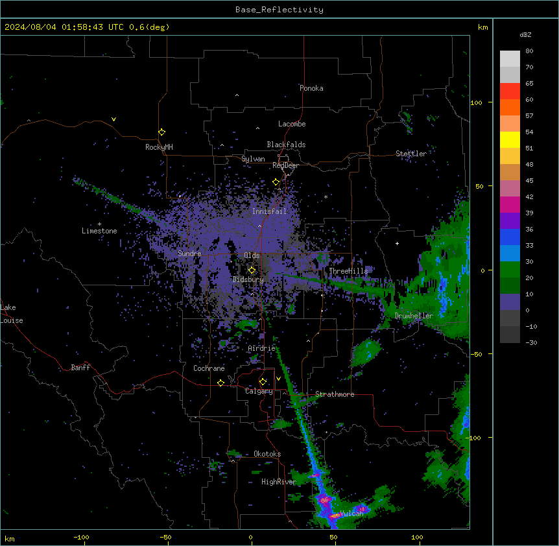Screen dimensions: 559x546
Task: Click the Base_Reflectivity title
Action: [x=279, y=10]
